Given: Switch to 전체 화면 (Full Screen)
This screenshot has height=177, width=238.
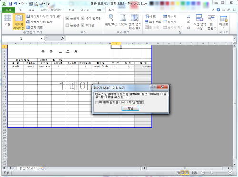Looking at the screenshot, I should [x=35, y=27].
